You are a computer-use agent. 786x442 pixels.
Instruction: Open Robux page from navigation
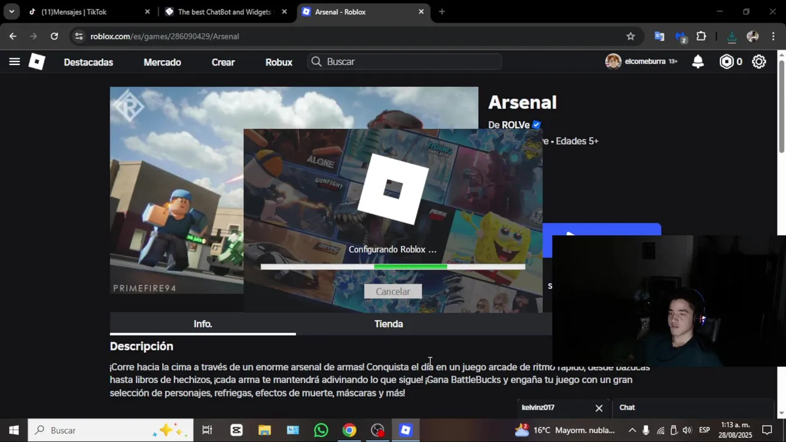[x=279, y=62]
